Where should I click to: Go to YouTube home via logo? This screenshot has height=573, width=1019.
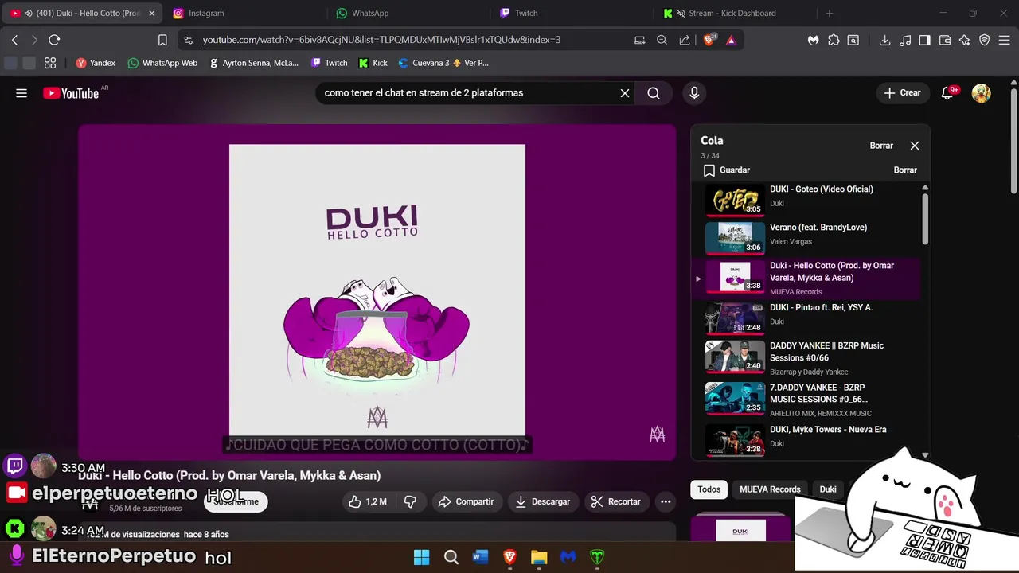click(x=71, y=93)
